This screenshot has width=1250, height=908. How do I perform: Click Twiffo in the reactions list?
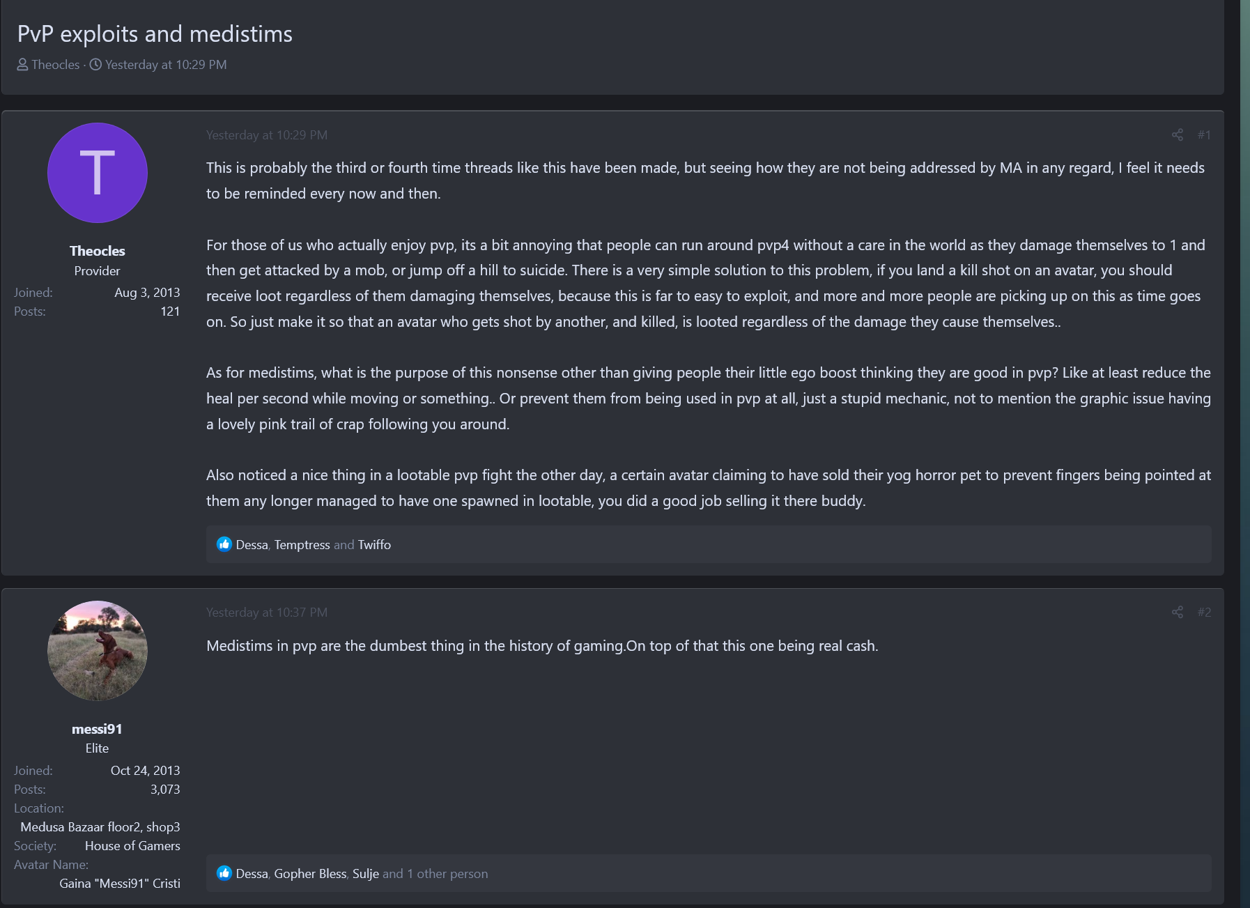point(374,545)
